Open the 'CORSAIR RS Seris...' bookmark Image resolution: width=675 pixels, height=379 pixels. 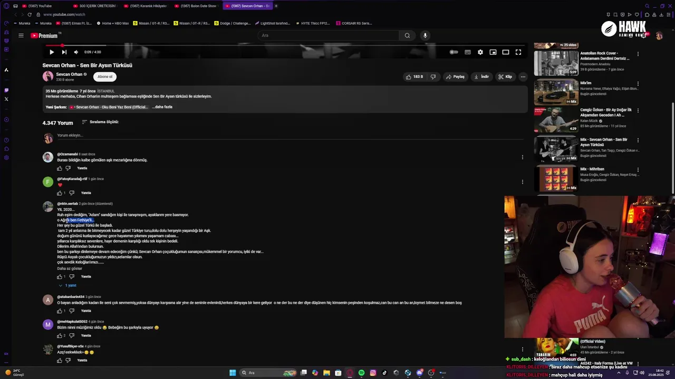coord(353,23)
